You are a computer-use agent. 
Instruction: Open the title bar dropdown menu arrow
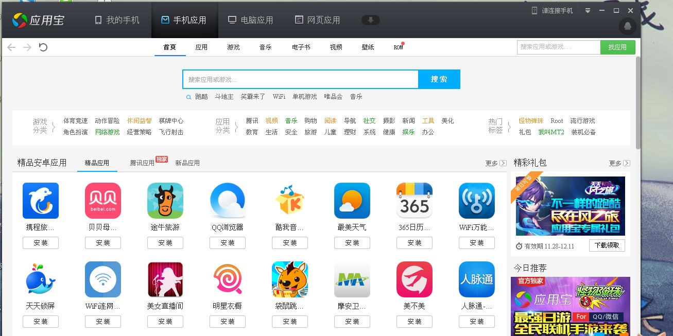click(588, 11)
